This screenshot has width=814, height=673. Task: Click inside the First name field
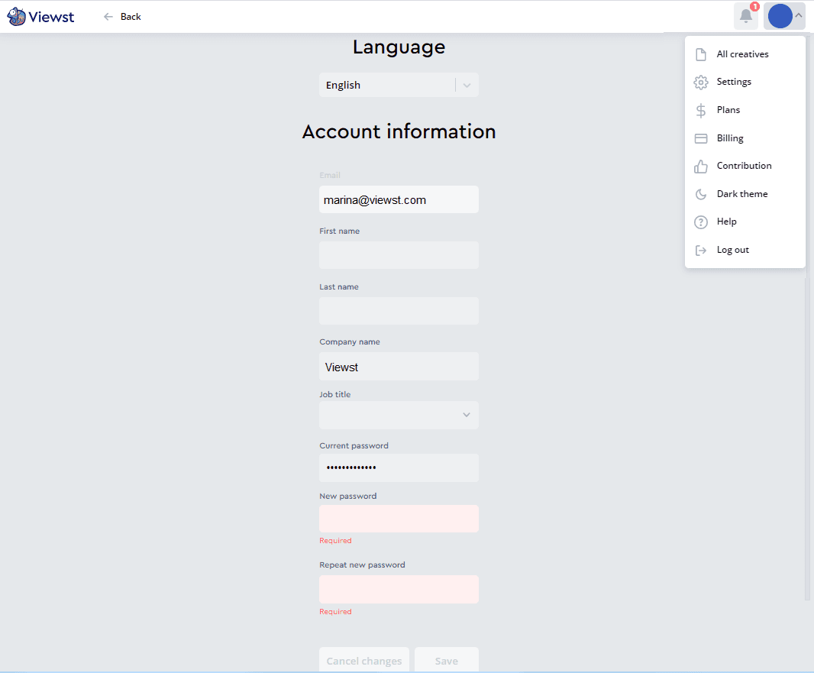[399, 255]
